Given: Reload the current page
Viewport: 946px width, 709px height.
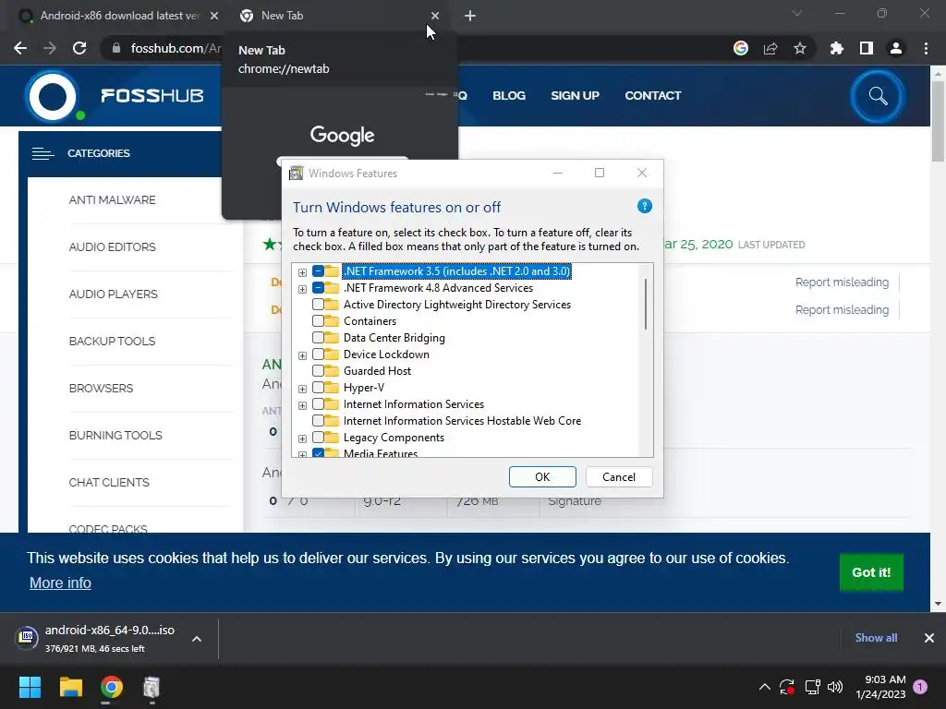Looking at the screenshot, I should pyautogui.click(x=79, y=48).
